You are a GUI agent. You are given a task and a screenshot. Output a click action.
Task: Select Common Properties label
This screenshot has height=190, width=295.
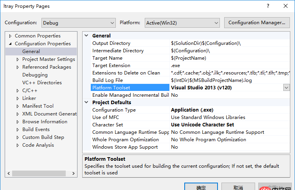click(x=38, y=36)
